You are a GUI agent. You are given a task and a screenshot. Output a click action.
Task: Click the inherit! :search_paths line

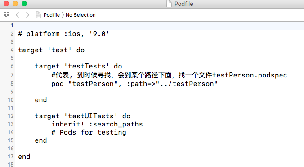97,124
